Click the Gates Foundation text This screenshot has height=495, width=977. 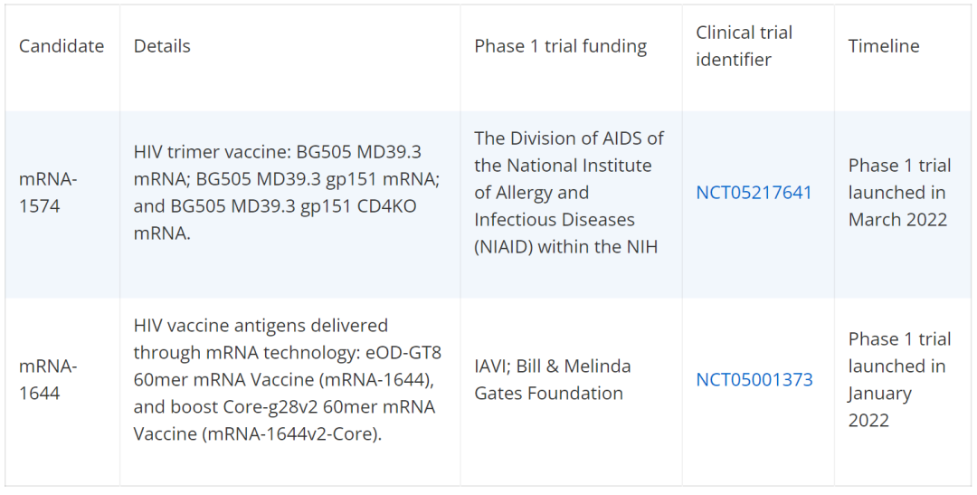[x=548, y=394]
